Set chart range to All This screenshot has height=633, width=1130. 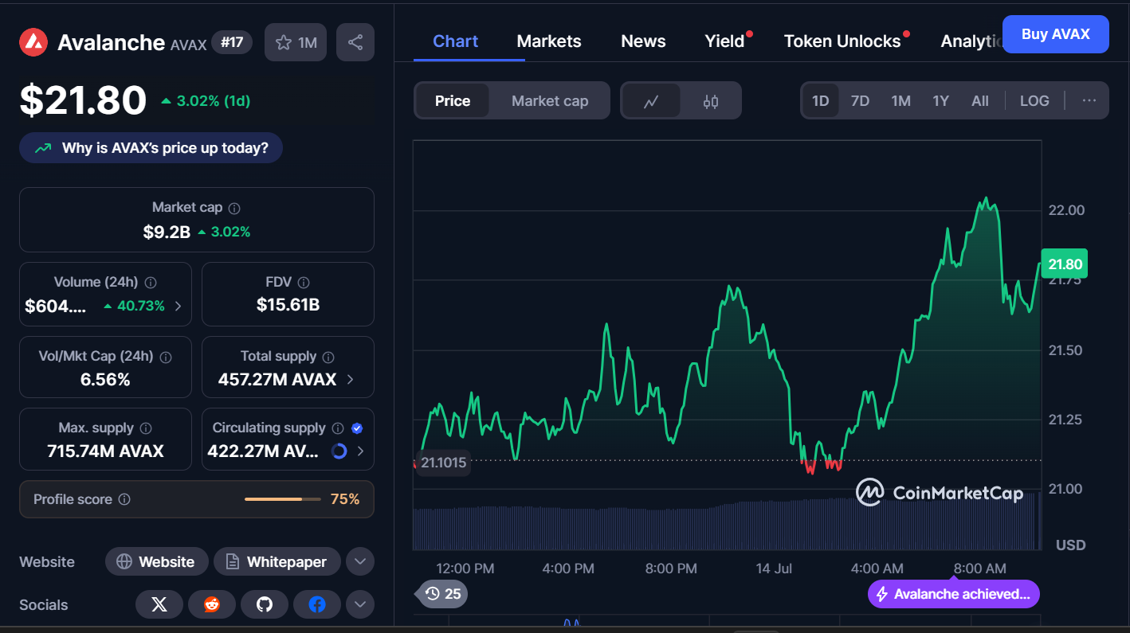[980, 101]
